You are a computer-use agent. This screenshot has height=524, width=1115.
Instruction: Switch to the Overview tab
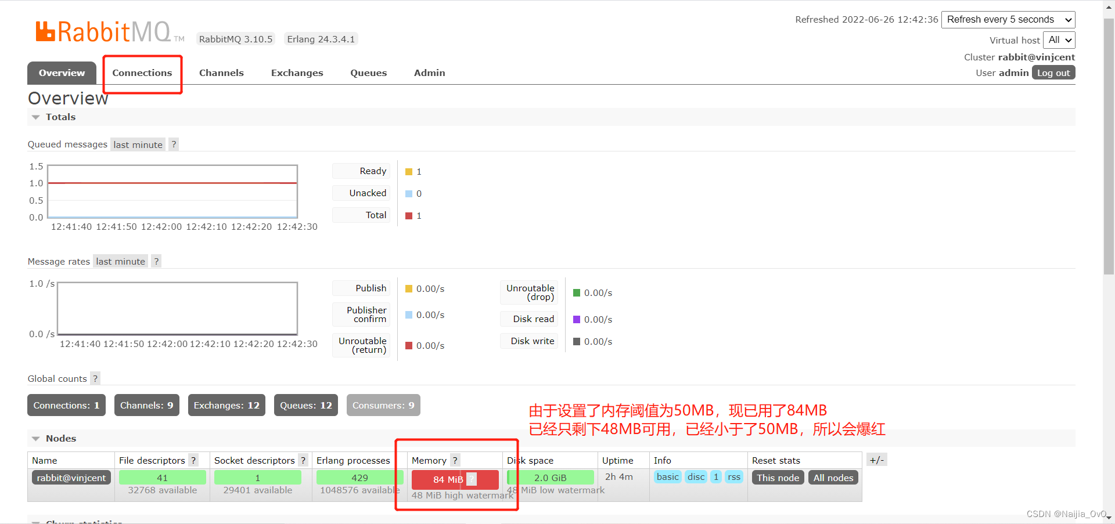62,73
